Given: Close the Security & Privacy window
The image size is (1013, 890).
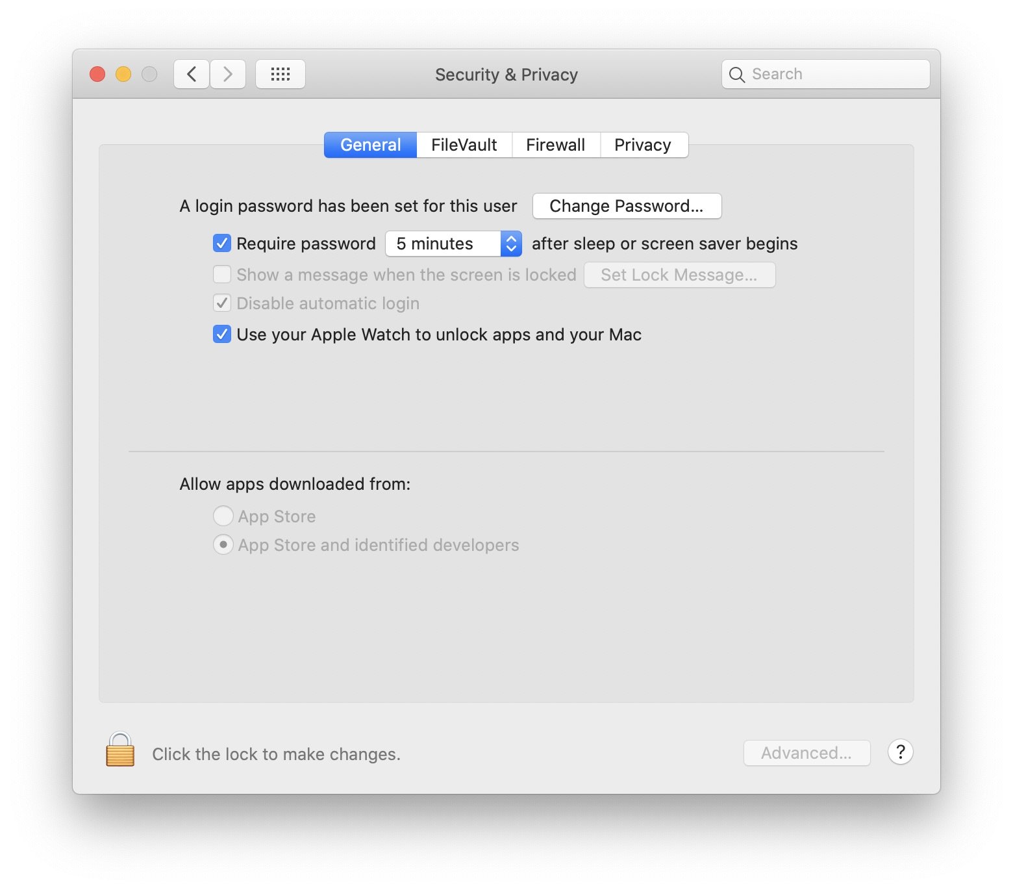Looking at the screenshot, I should (97, 74).
